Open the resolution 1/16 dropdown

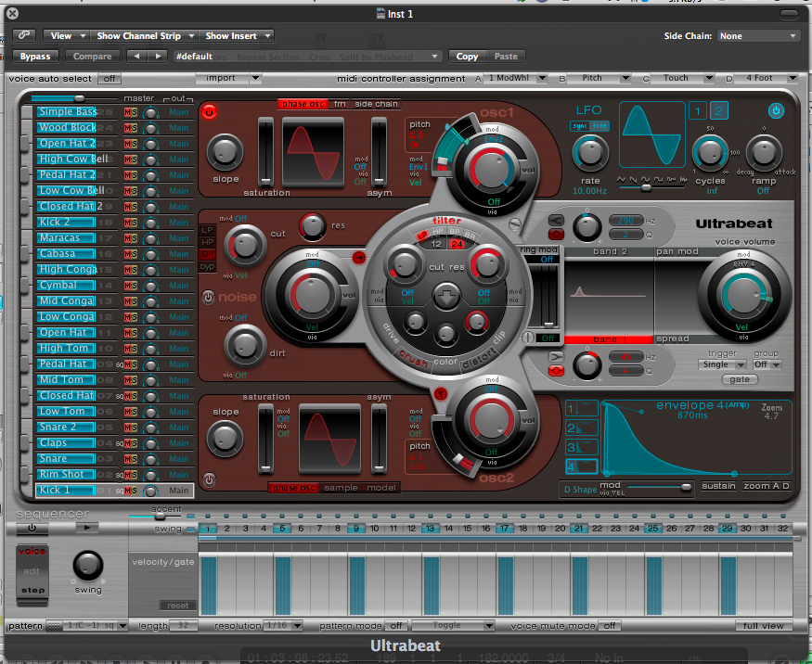pos(283,626)
